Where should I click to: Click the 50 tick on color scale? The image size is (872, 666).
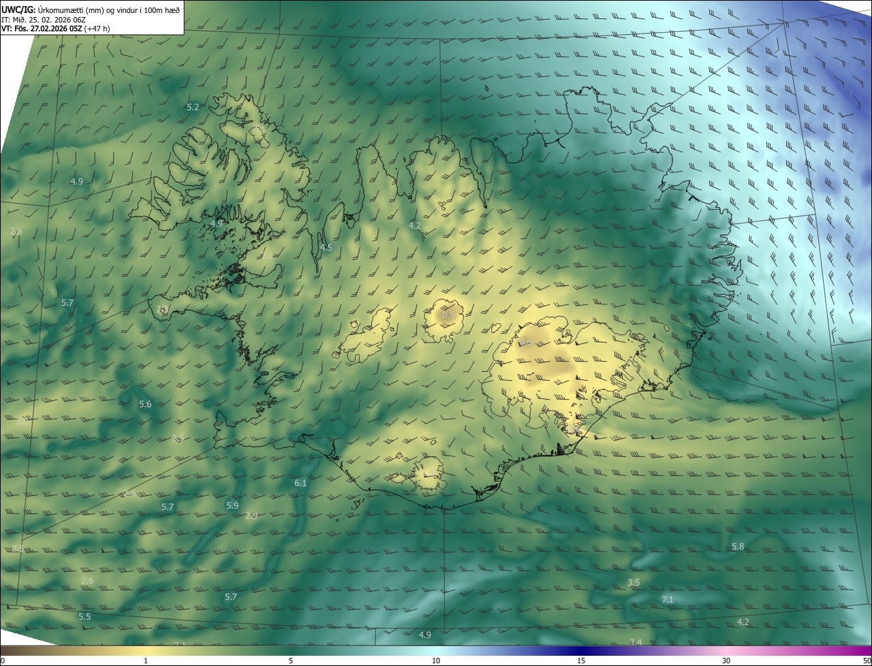click(867, 661)
